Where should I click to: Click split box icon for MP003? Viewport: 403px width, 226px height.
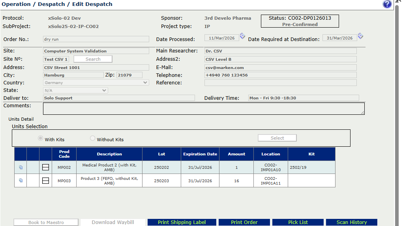click(x=45, y=181)
